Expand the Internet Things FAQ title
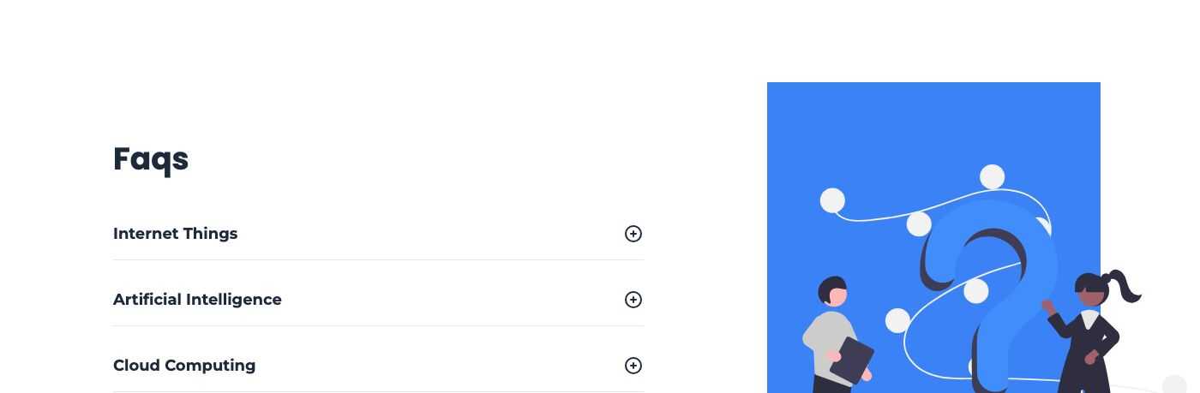Viewport: 1200px width, 393px height. [175, 234]
